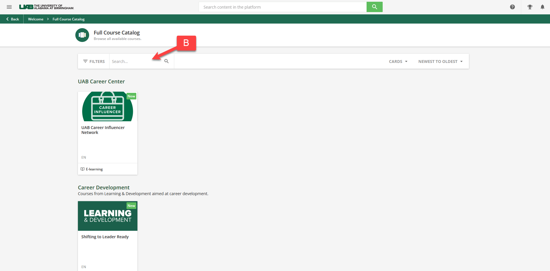Click the UAB university logo
550x271 pixels.
(x=47, y=7)
